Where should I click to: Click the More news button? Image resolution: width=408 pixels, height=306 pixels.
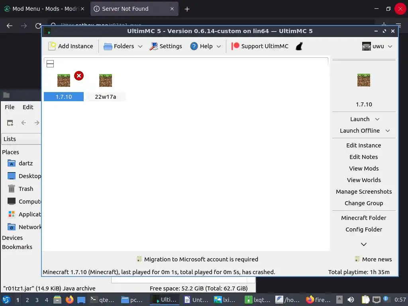click(373, 259)
